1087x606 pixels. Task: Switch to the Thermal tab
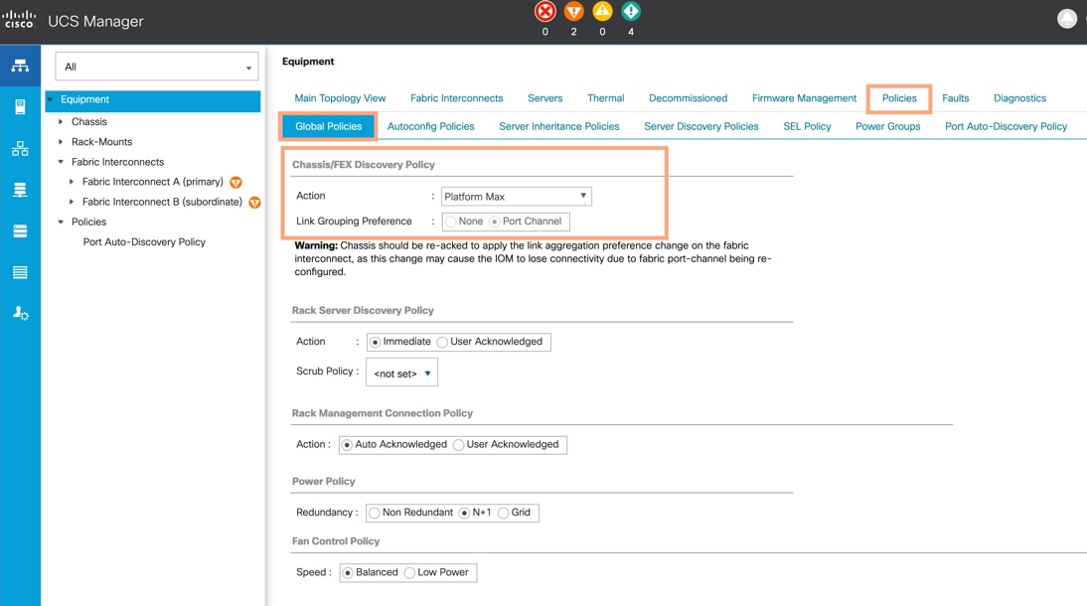(x=605, y=97)
